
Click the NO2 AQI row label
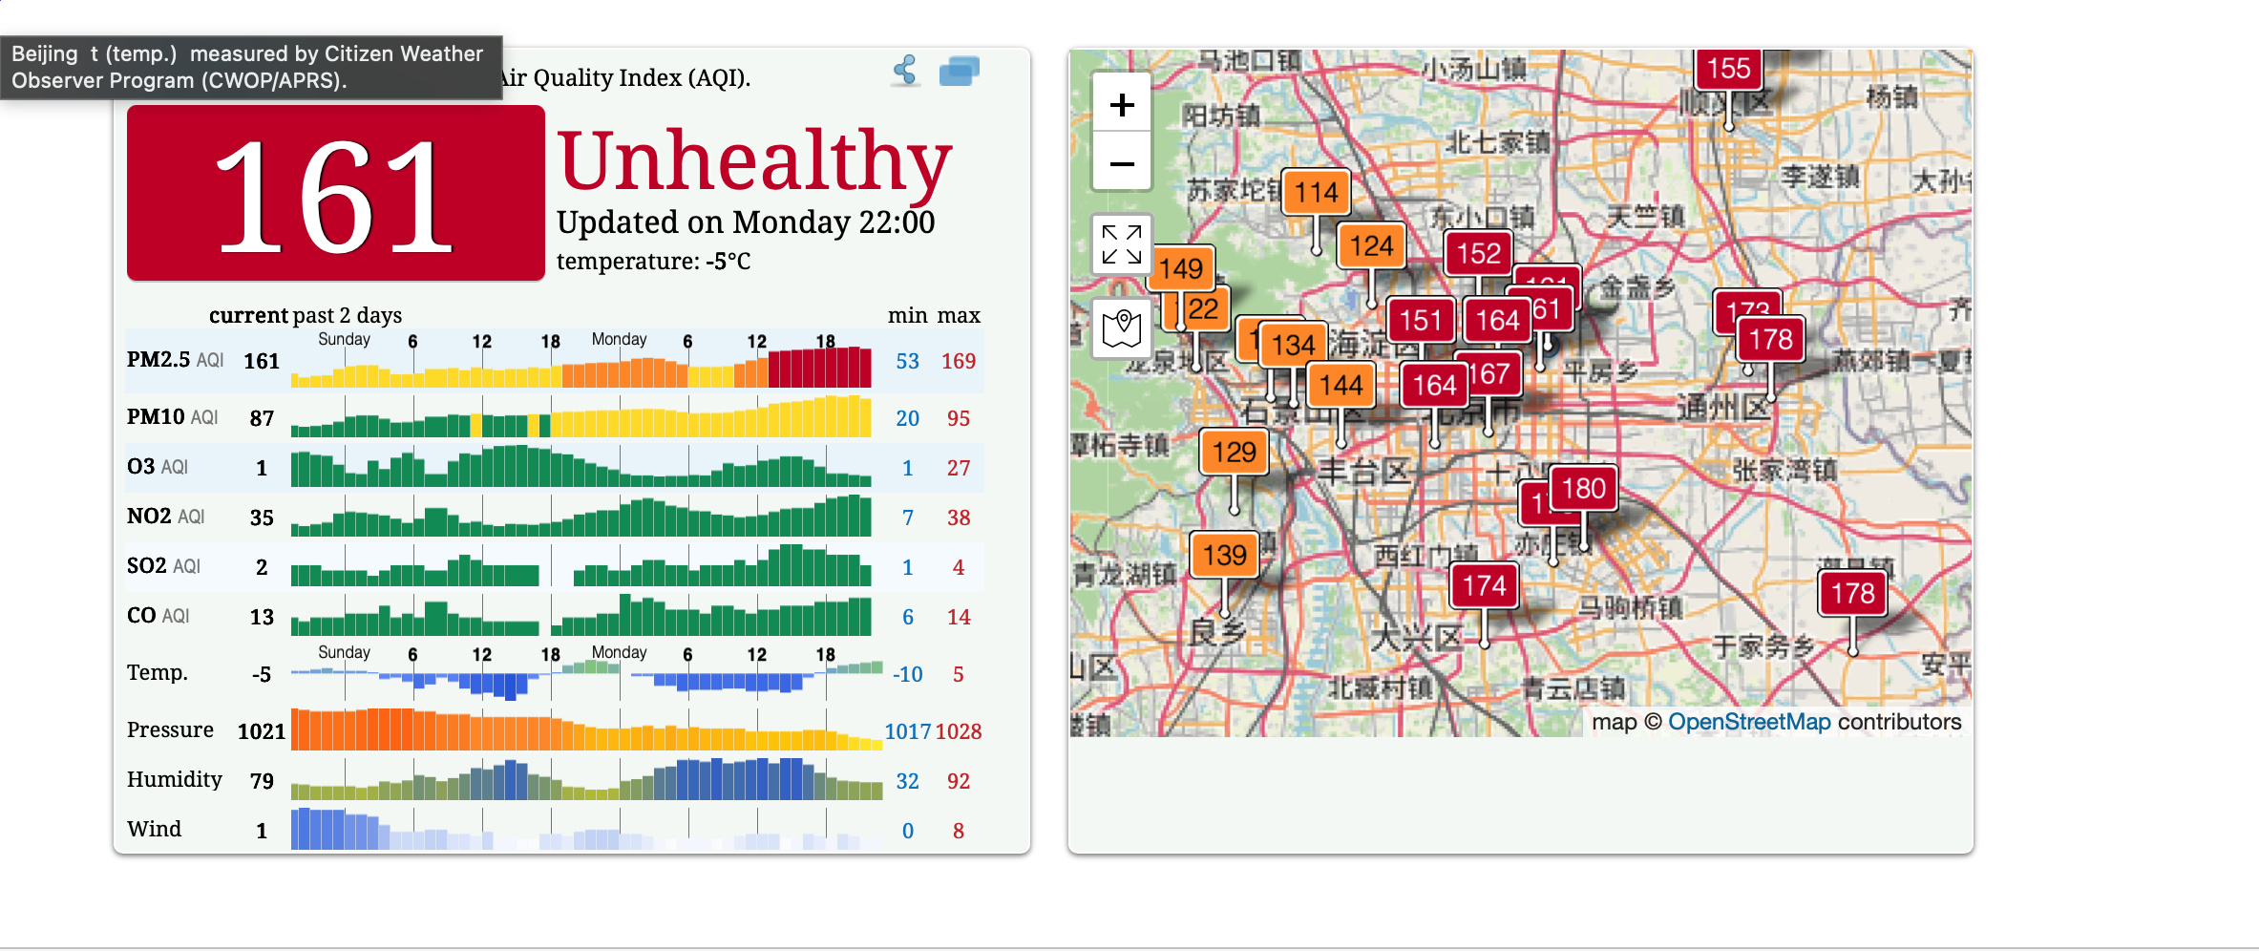tap(166, 517)
